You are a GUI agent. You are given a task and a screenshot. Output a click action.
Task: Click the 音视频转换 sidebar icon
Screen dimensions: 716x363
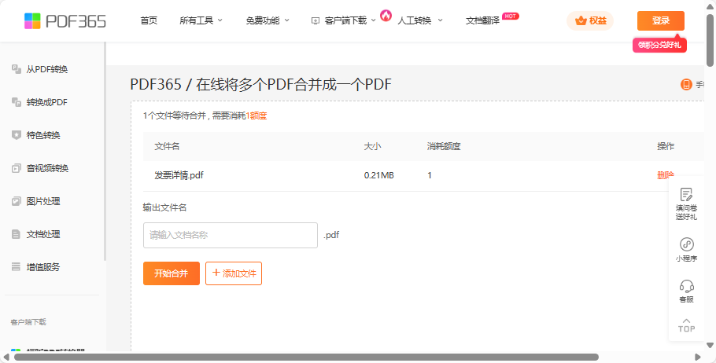tap(17, 168)
